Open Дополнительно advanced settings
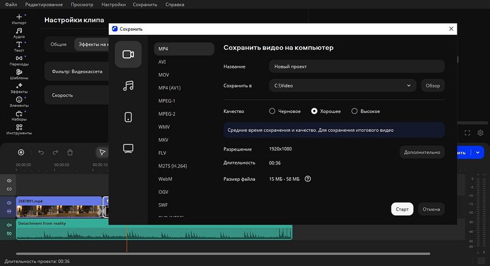This screenshot has width=490, height=266. pyautogui.click(x=422, y=152)
